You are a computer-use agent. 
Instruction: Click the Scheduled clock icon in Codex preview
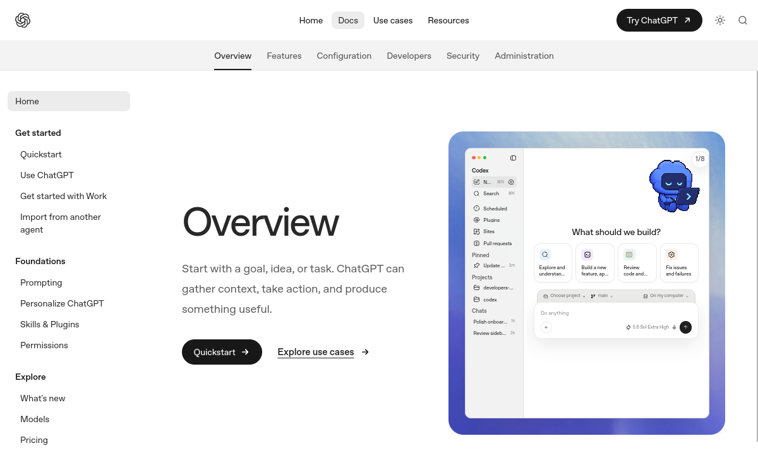(477, 209)
